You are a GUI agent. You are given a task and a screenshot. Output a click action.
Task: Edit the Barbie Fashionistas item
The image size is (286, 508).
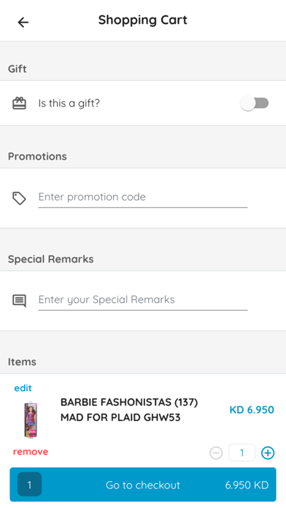[x=23, y=388]
